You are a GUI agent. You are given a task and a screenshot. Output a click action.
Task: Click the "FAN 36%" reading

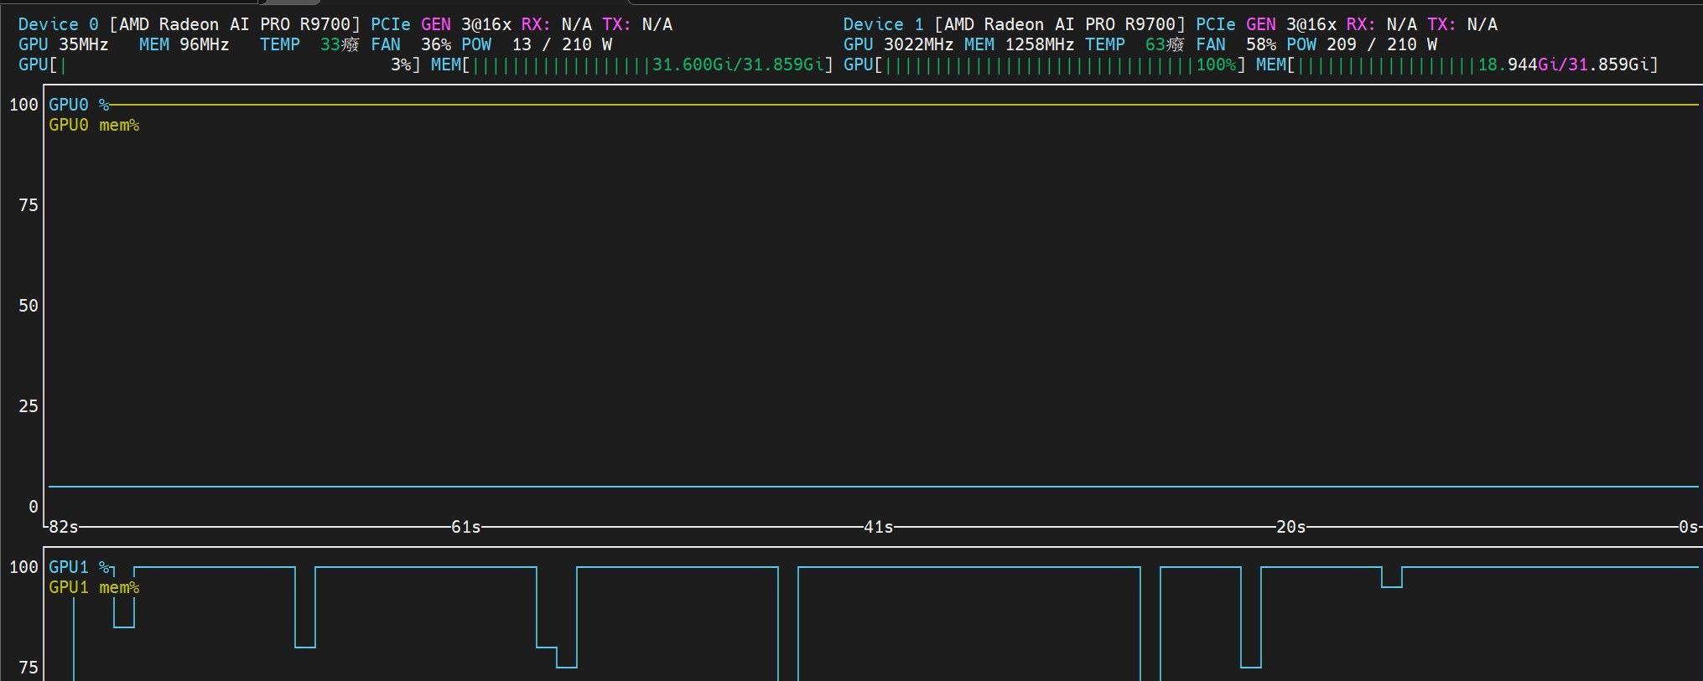point(411,44)
